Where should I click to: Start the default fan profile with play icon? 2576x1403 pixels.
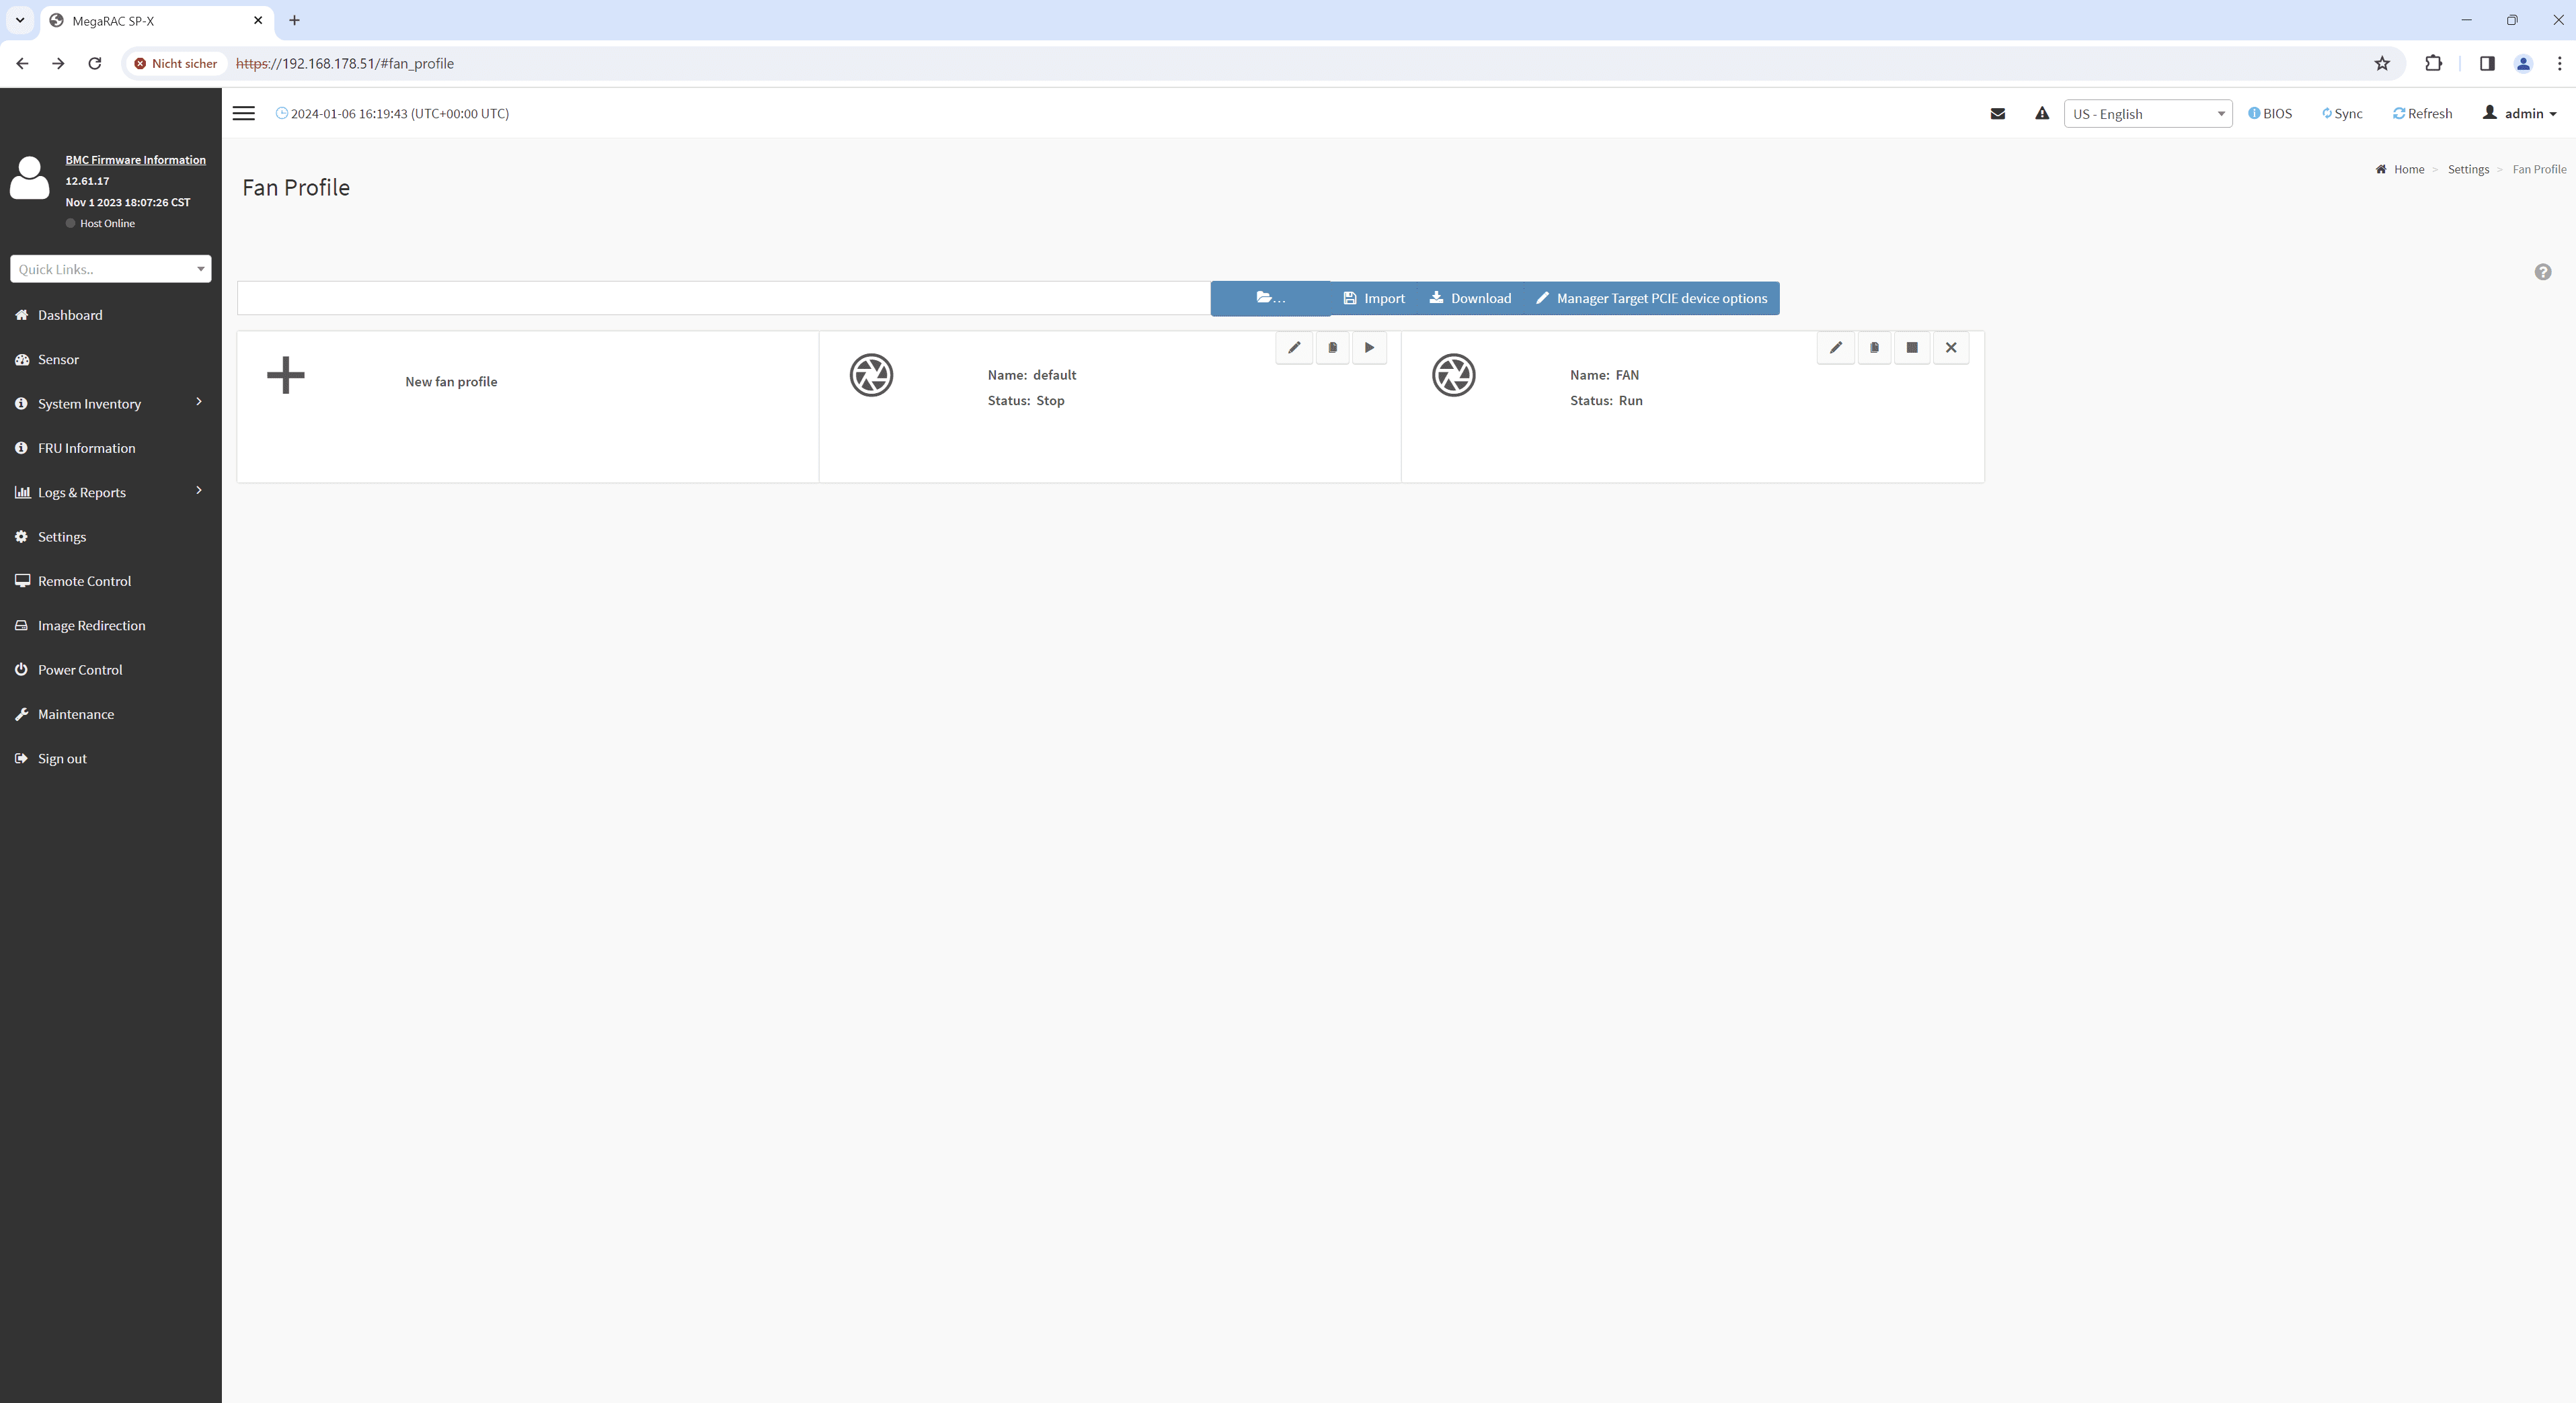(1369, 348)
